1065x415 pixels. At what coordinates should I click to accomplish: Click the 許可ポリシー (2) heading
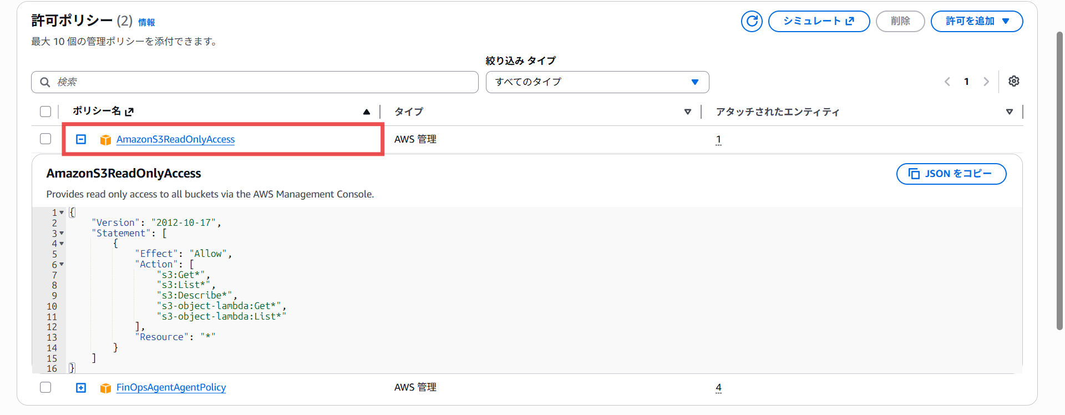[82, 21]
